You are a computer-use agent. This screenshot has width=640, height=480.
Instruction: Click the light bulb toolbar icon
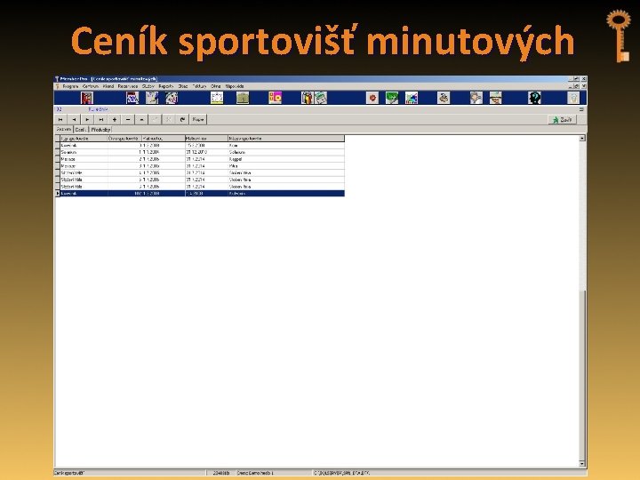point(573,98)
